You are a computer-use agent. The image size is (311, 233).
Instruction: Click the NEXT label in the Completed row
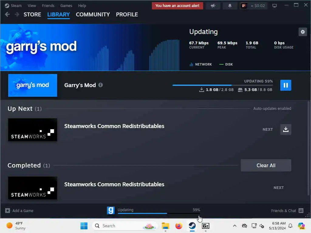[x=279, y=187]
